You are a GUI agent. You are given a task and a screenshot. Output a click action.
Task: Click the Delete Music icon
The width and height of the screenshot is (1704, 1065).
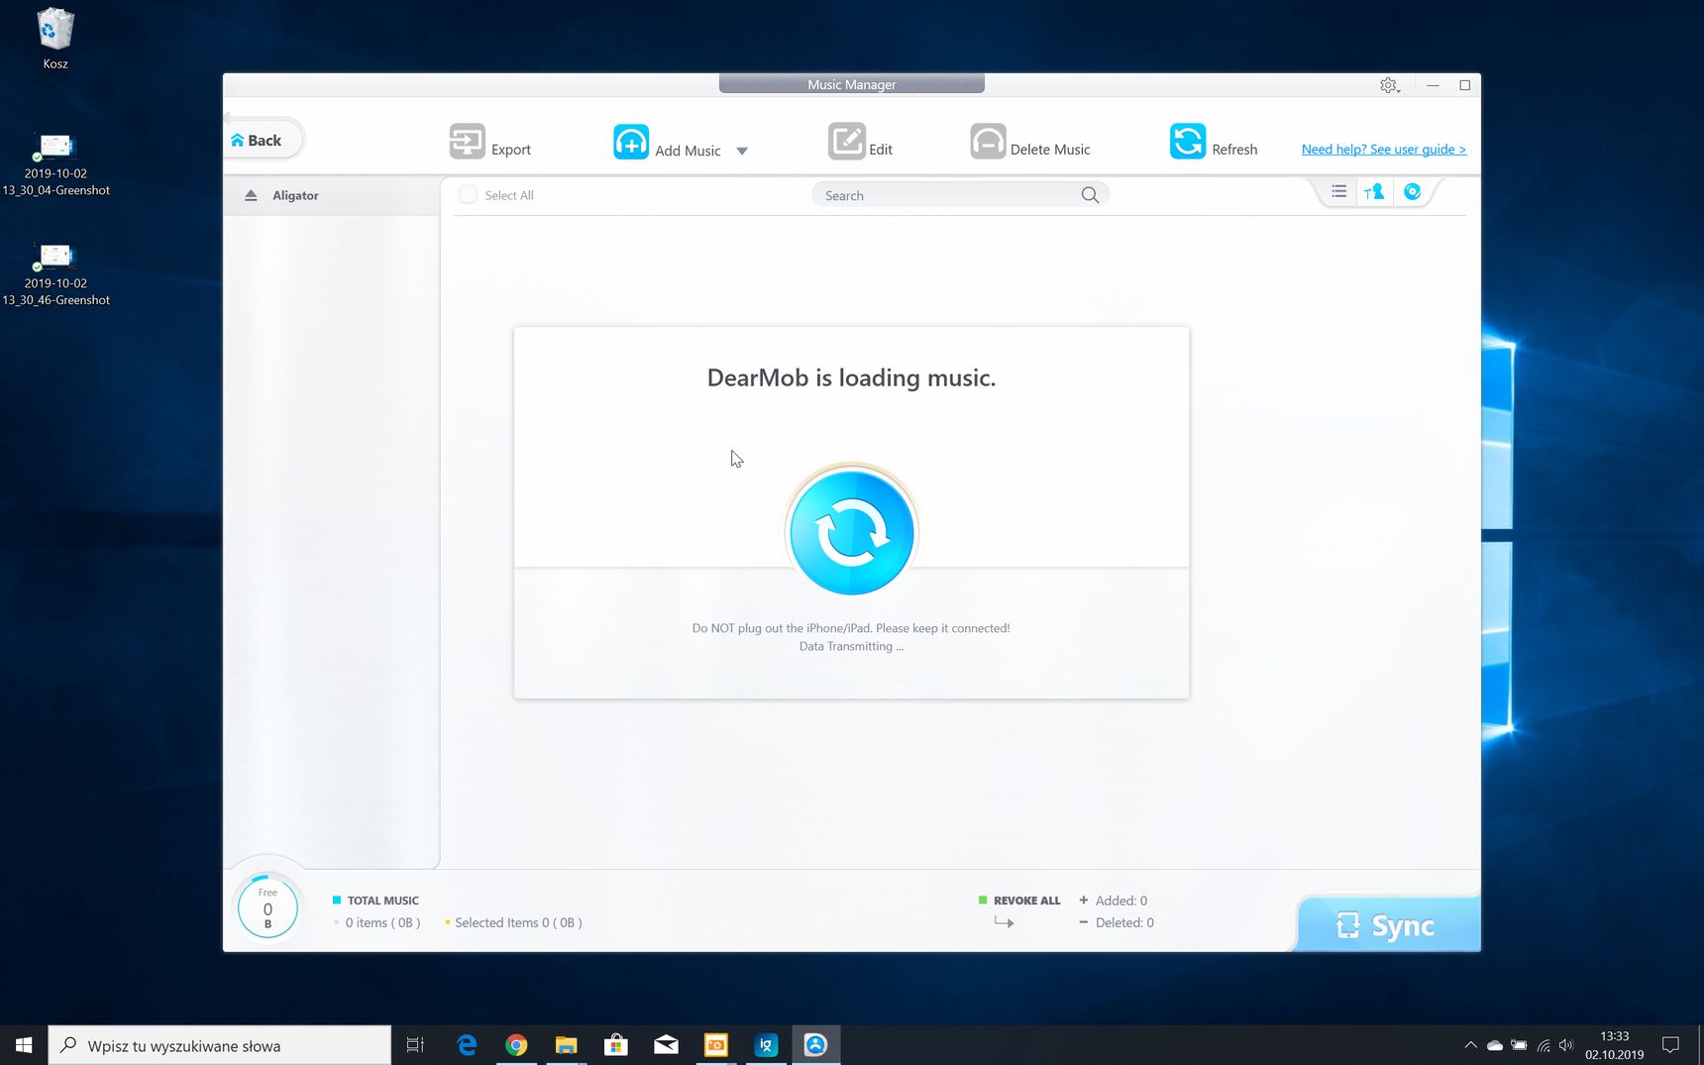point(988,141)
